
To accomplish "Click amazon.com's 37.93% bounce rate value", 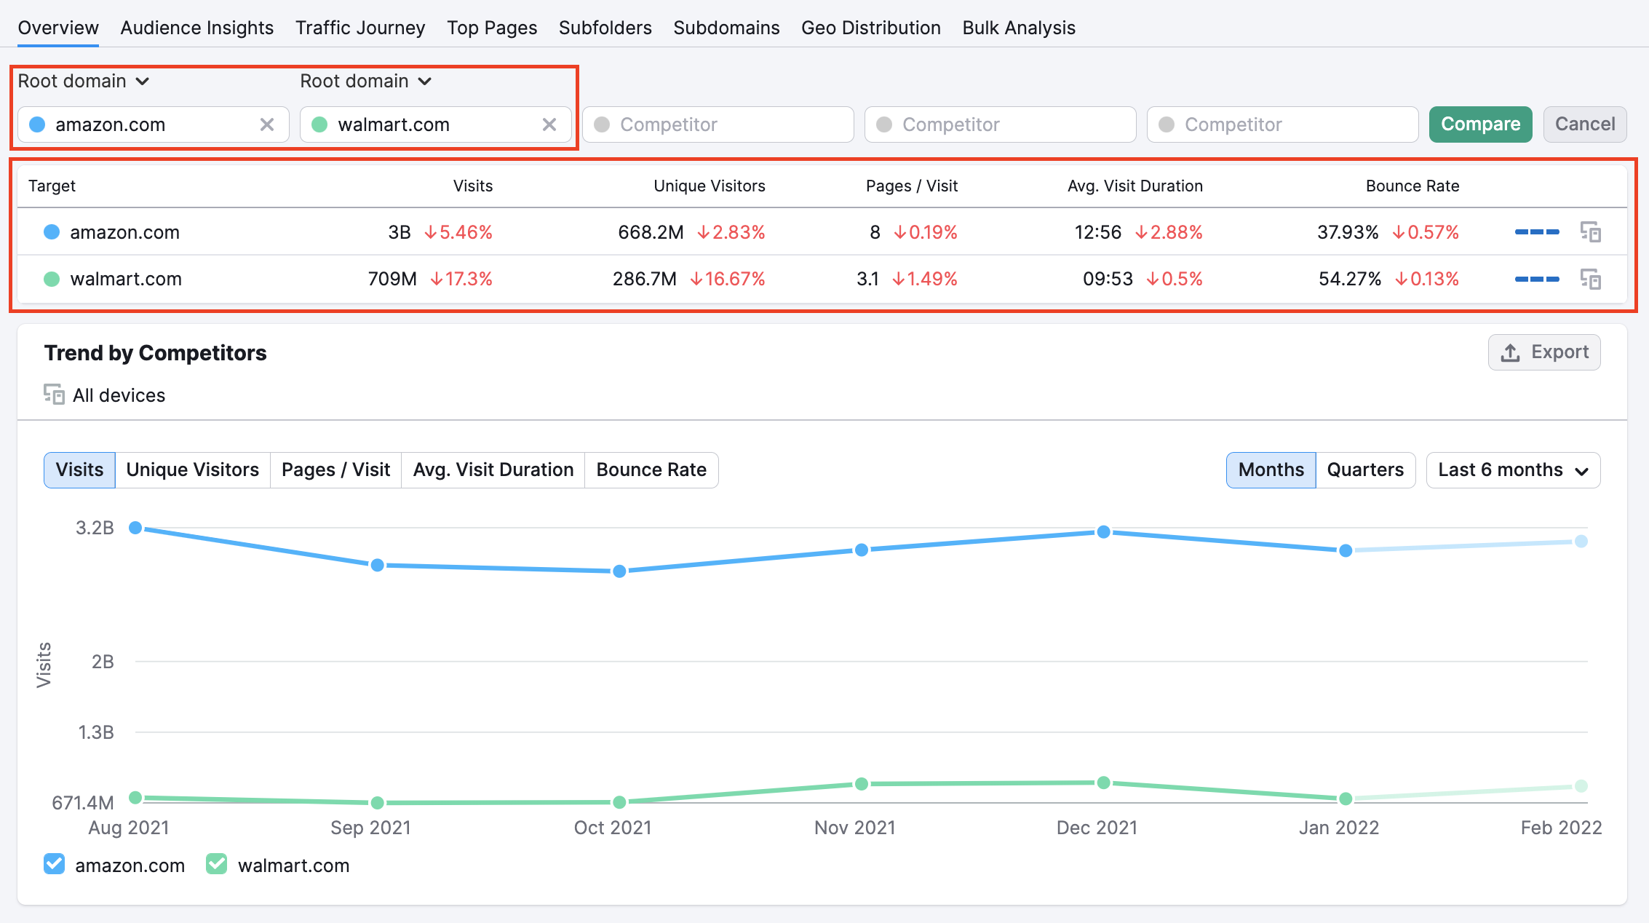I will [x=1348, y=232].
